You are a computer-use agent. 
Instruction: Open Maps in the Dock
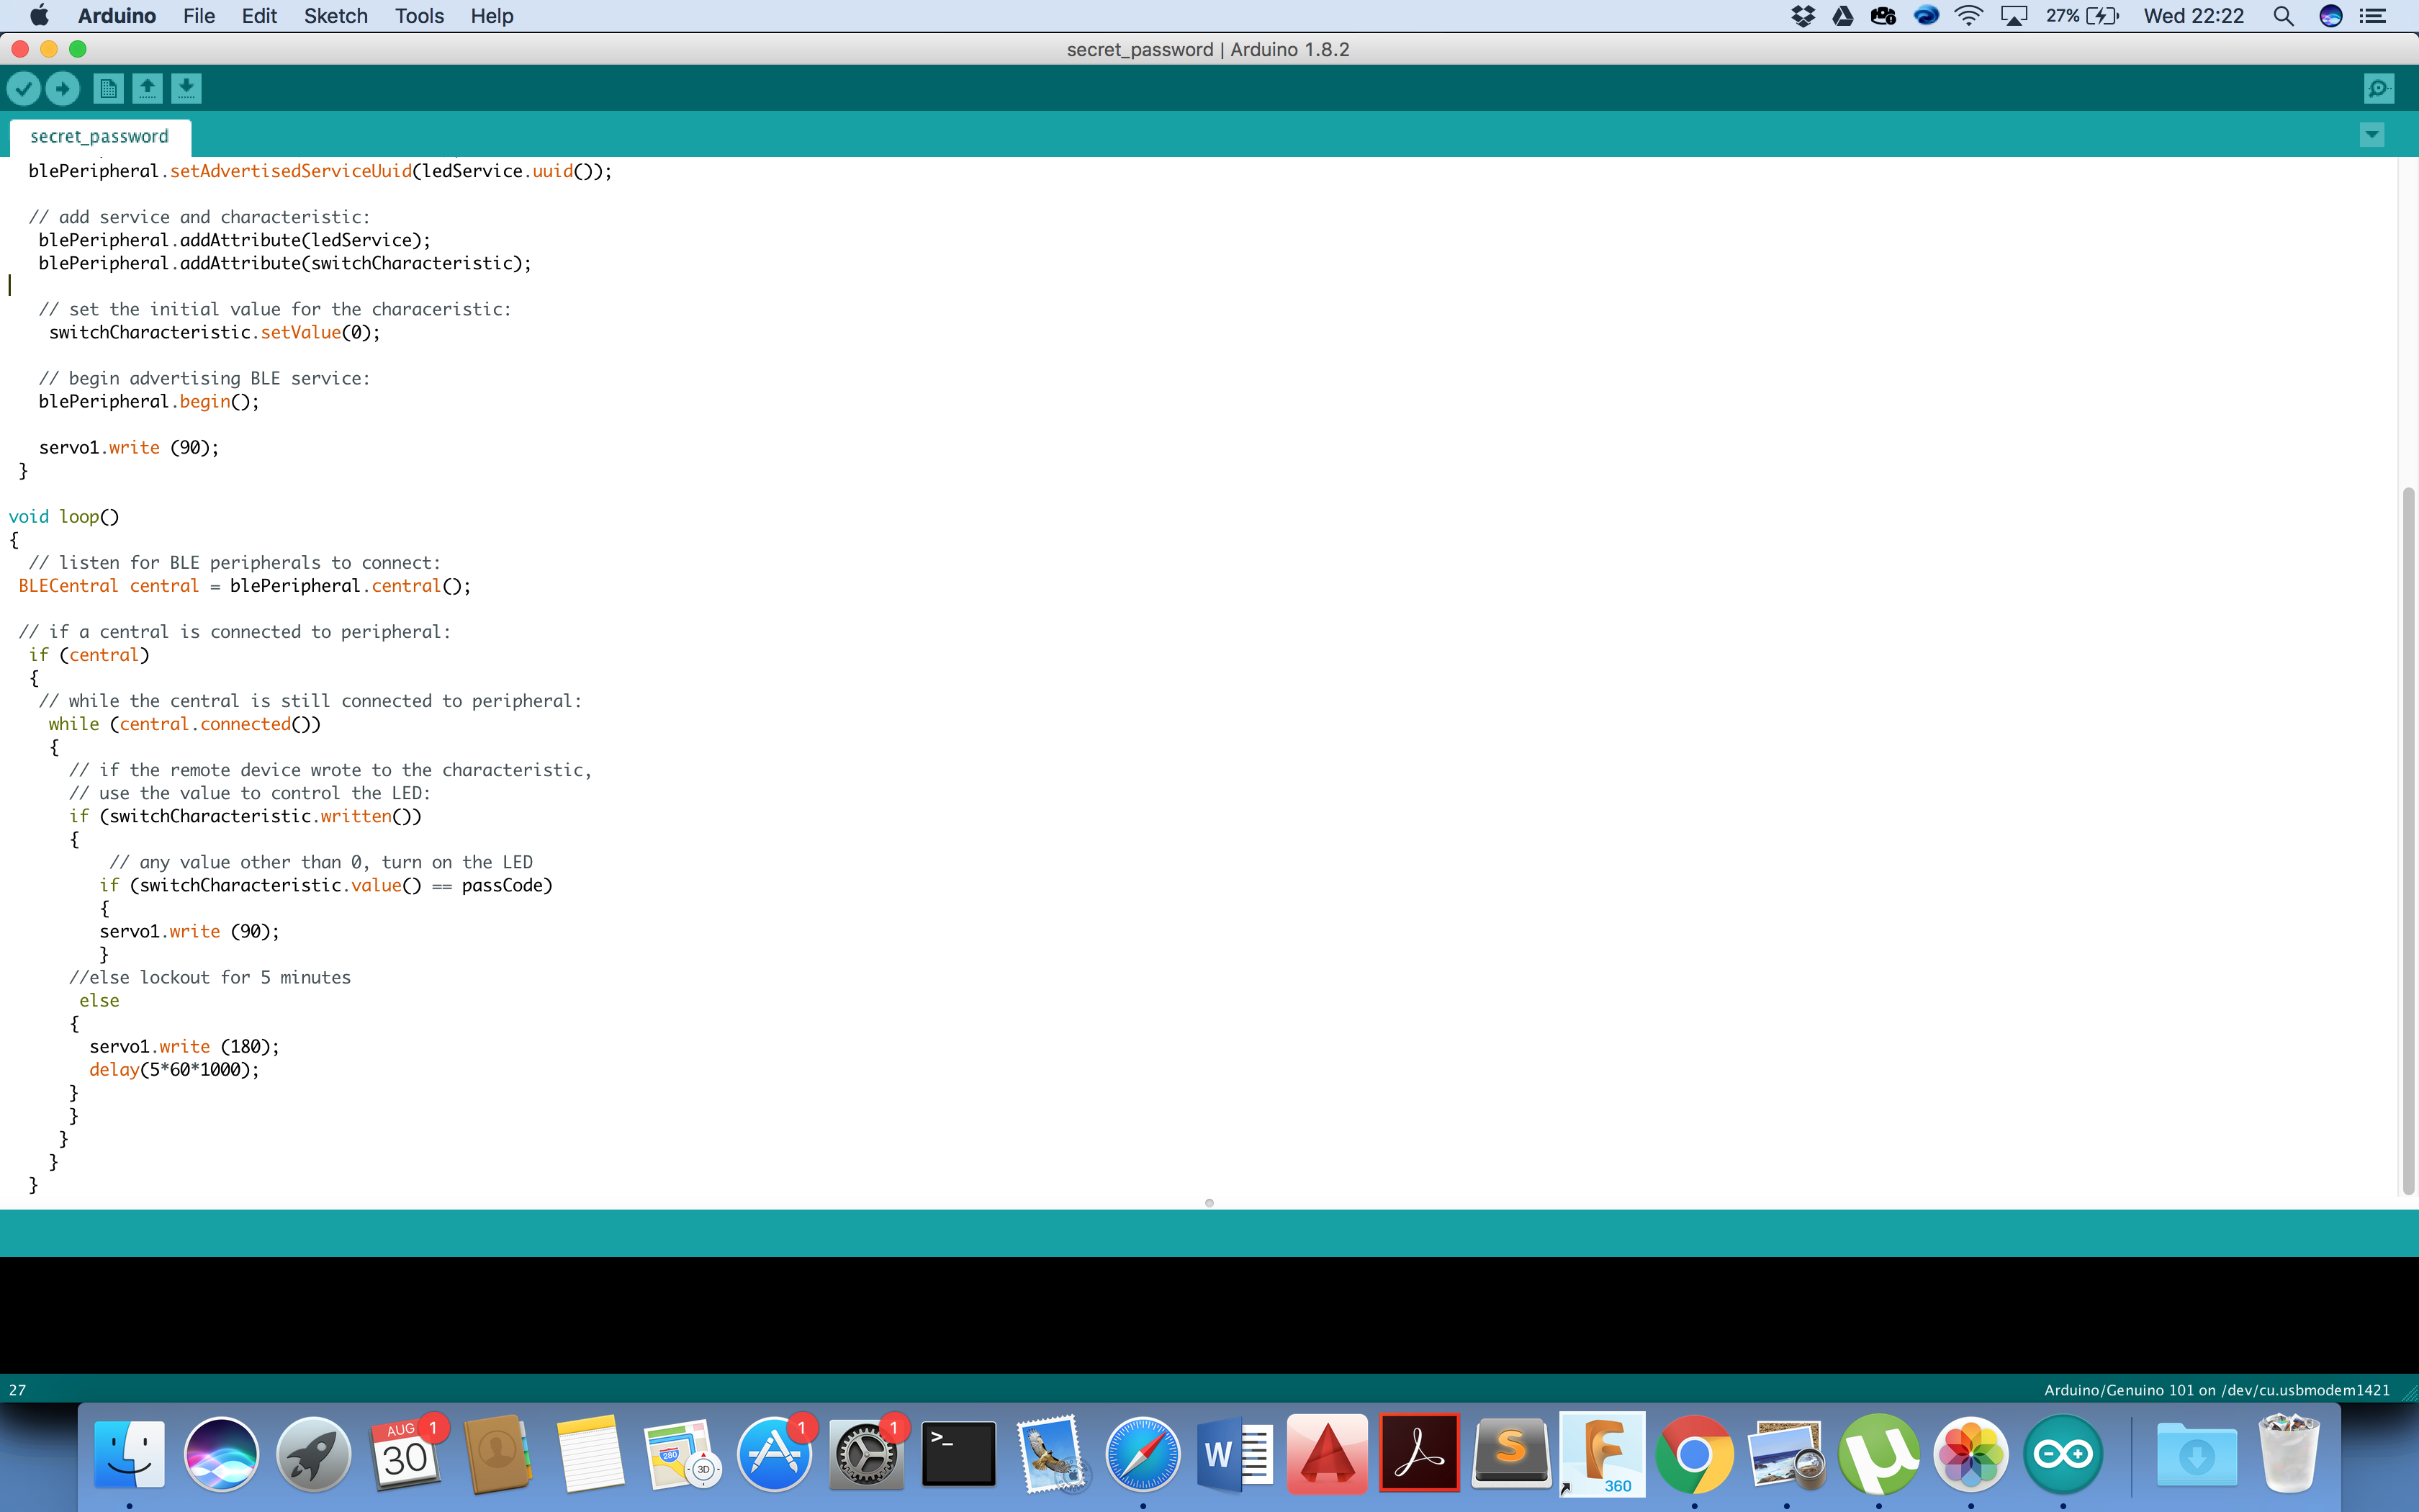click(682, 1454)
